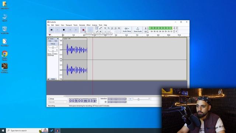Collapse the track with bottom arrow button
The image size is (236, 133).
coord(48,79)
